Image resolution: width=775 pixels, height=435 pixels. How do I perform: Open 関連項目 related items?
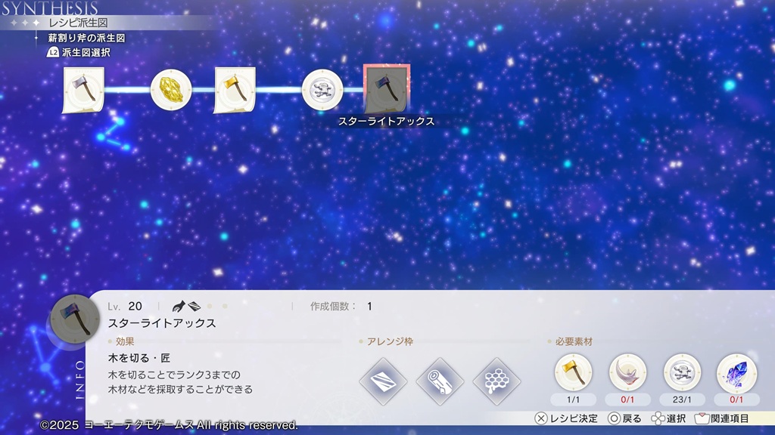[722, 418]
